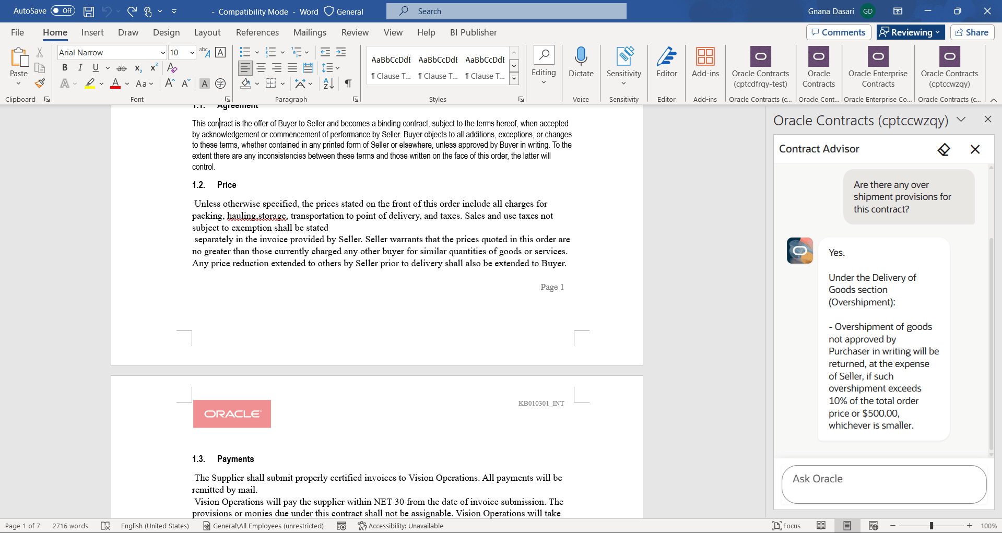Image resolution: width=1002 pixels, height=533 pixels.
Task: Open line spacing dropdown
Action: coord(331,68)
